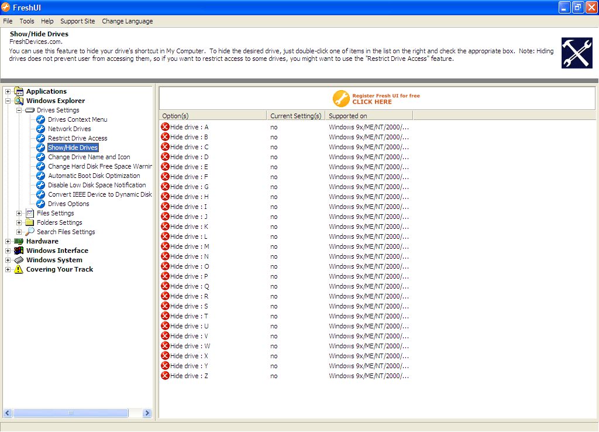Open the Support Site menu
599x432 pixels.
click(78, 21)
